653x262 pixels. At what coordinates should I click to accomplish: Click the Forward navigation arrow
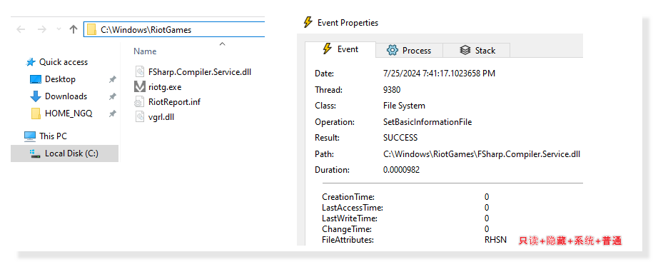pos(41,29)
